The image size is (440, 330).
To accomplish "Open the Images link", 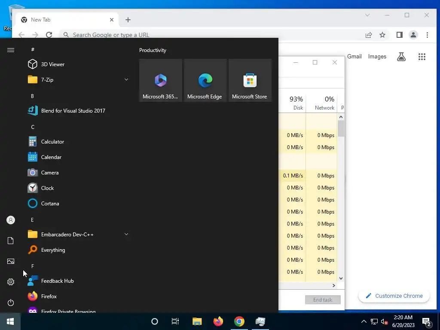I will tap(377, 56).
